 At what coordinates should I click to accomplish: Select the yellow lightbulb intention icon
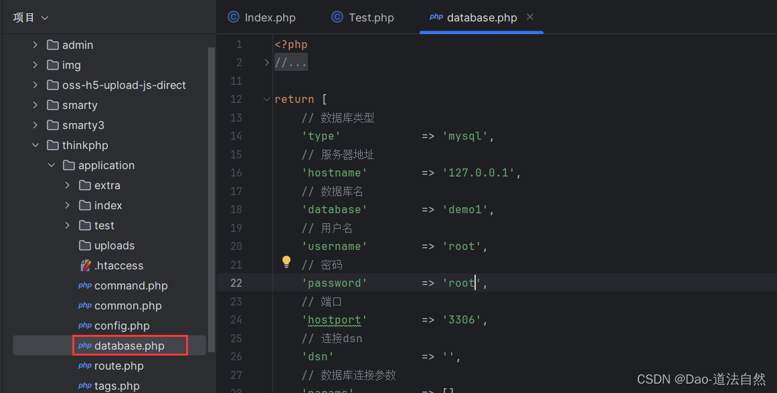click(286, 262)
